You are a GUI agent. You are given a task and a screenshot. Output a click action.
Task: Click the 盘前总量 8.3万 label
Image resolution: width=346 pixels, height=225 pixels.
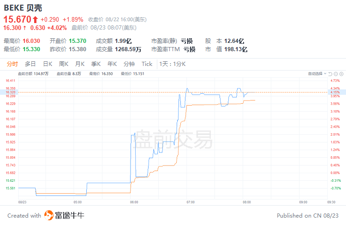click(69, 74)
